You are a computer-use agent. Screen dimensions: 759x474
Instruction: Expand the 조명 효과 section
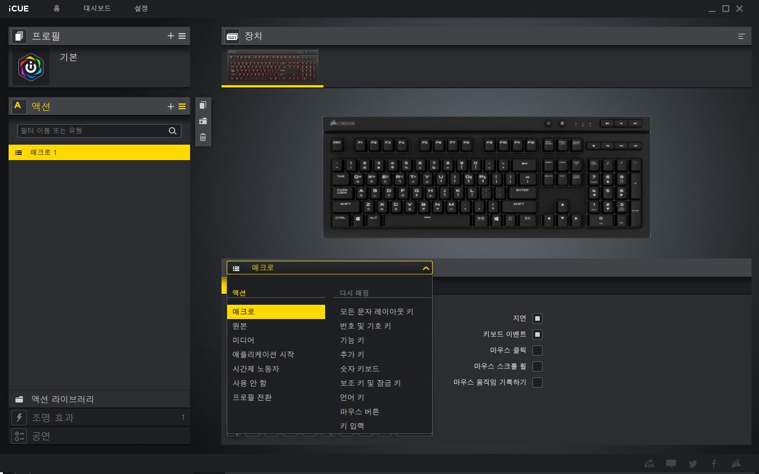(100, 417)
